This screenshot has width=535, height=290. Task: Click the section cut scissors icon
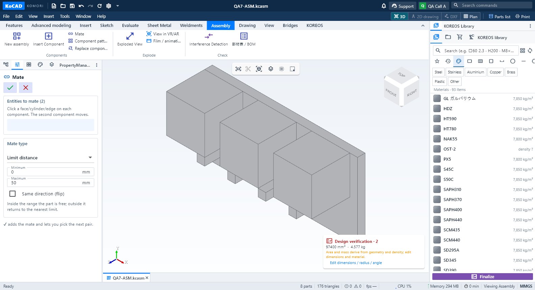click(x=248, y=69)
